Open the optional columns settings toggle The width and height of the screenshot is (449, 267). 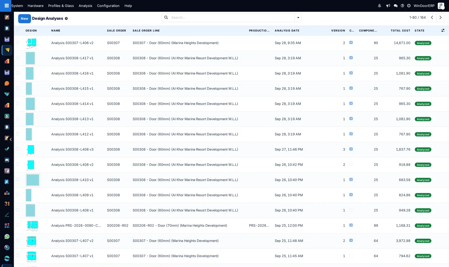(443, 30)
